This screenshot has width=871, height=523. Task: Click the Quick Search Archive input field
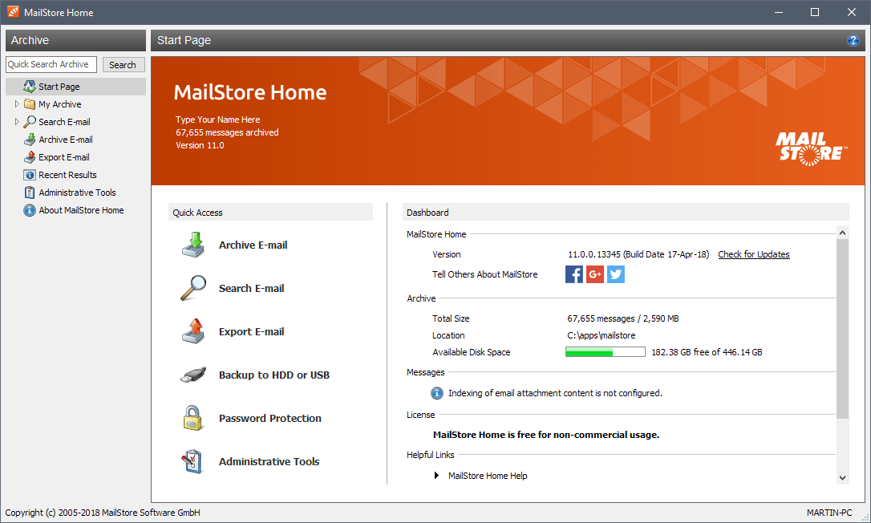[x=51, y=64]
